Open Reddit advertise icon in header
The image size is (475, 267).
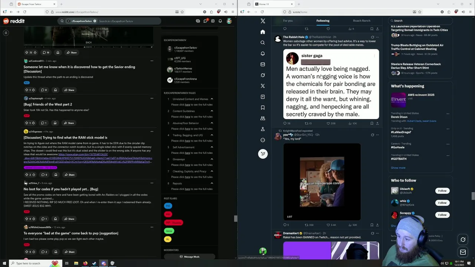pos(198,21)
